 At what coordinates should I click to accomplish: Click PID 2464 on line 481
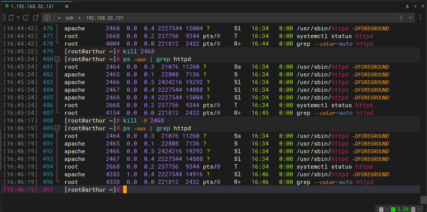[x=113, y=67]
